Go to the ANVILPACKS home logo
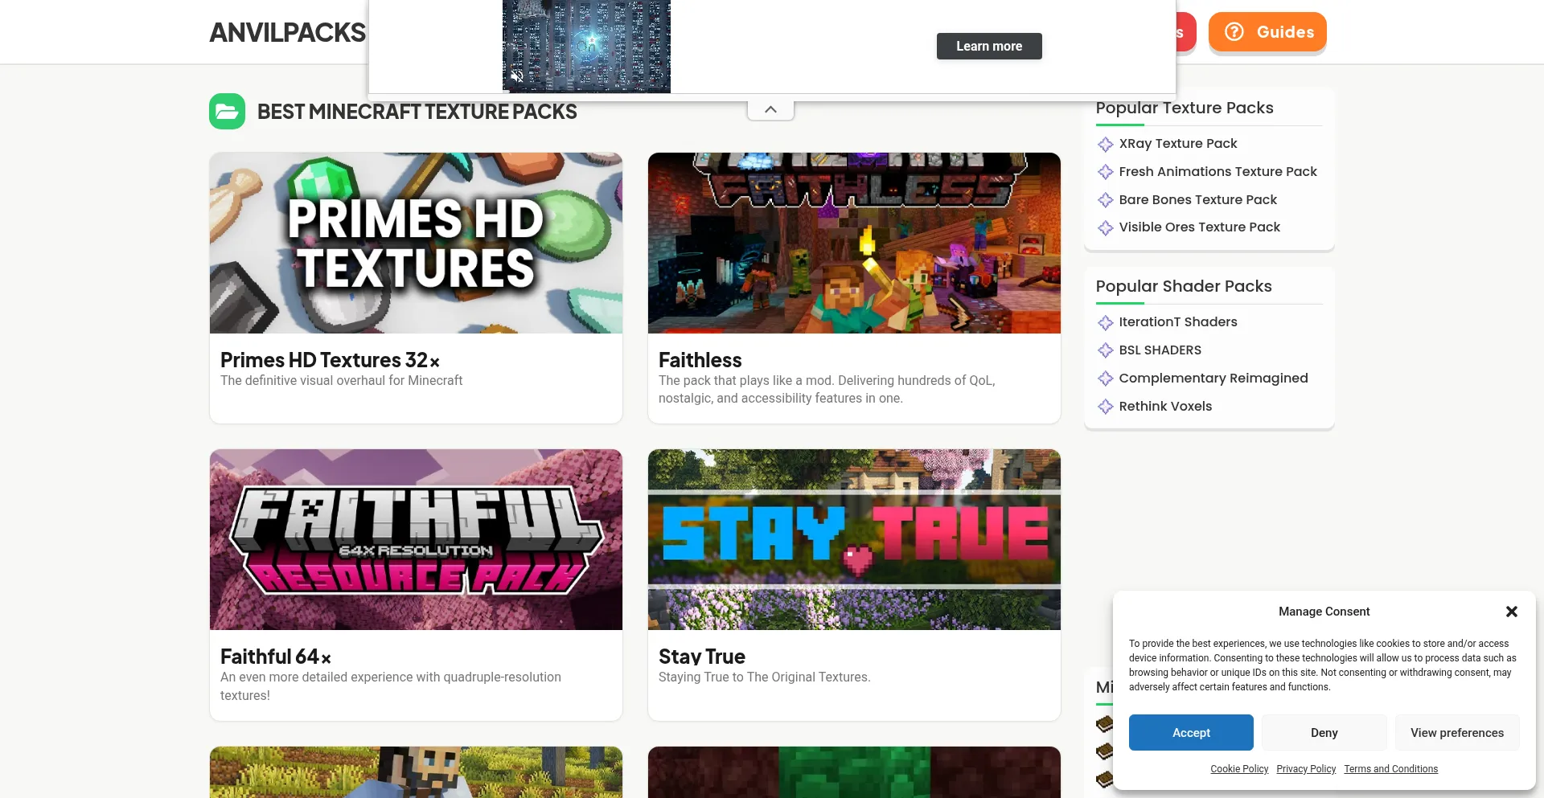This screenshot has height=798, width=1544. (x=287, y=32)
